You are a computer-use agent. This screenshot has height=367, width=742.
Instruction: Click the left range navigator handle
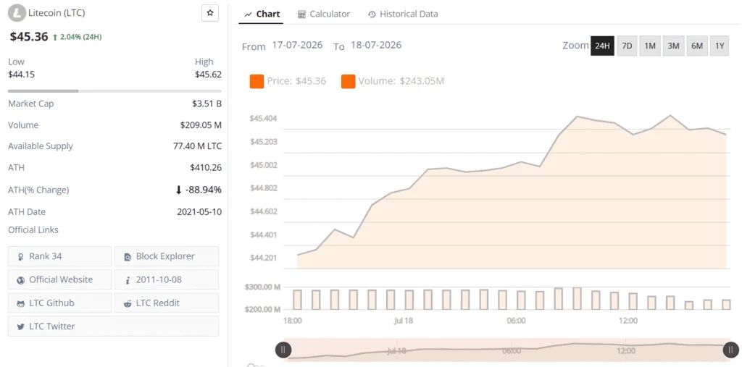tap(283, 350)
